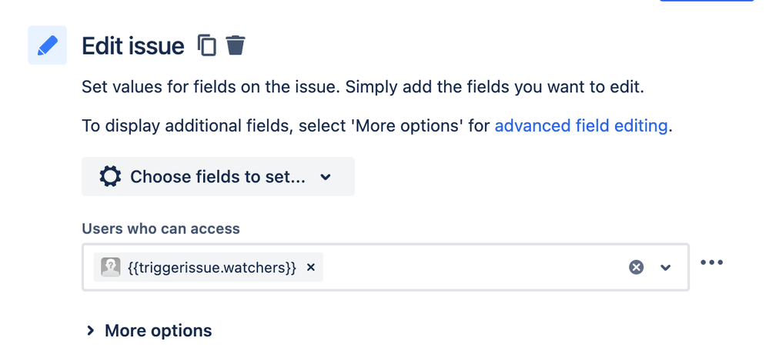
Task: Click the gray avatar icon in watchers chip
Action: (111, 267)
